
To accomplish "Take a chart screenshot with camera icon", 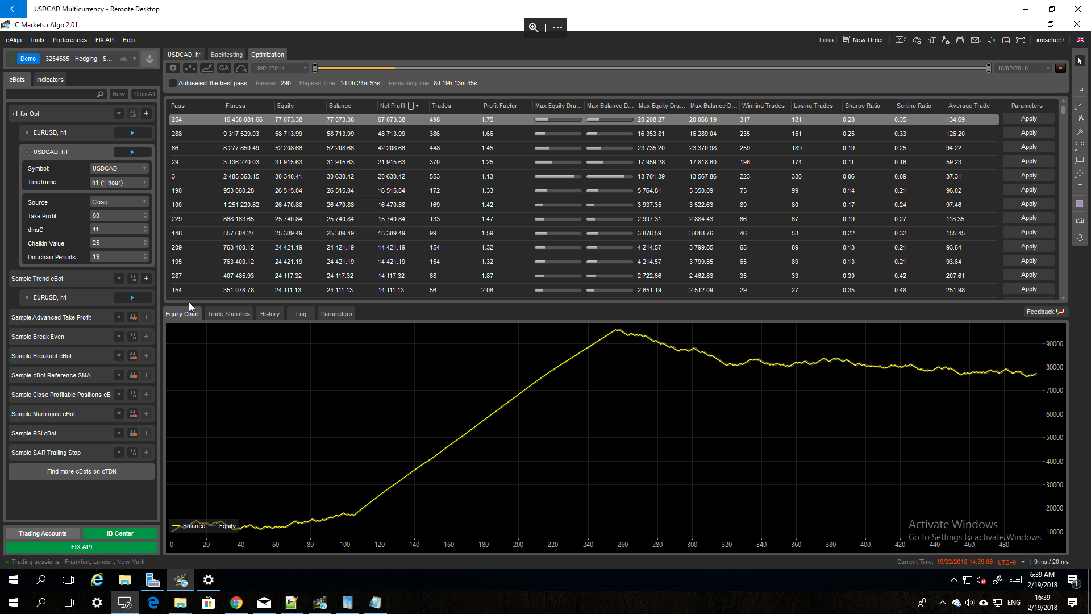I will [1080, 221].
